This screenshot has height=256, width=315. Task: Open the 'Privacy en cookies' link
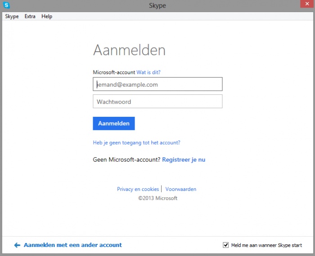pos(138,189)
